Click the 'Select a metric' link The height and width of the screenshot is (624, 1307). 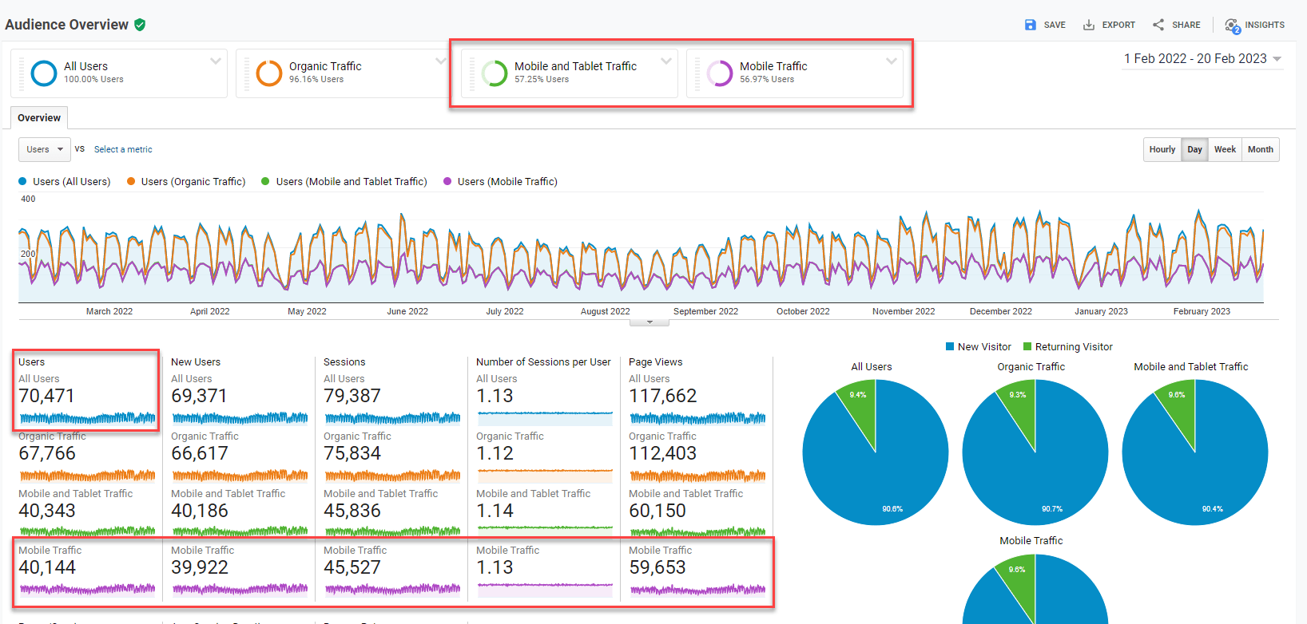coord(123,149)
